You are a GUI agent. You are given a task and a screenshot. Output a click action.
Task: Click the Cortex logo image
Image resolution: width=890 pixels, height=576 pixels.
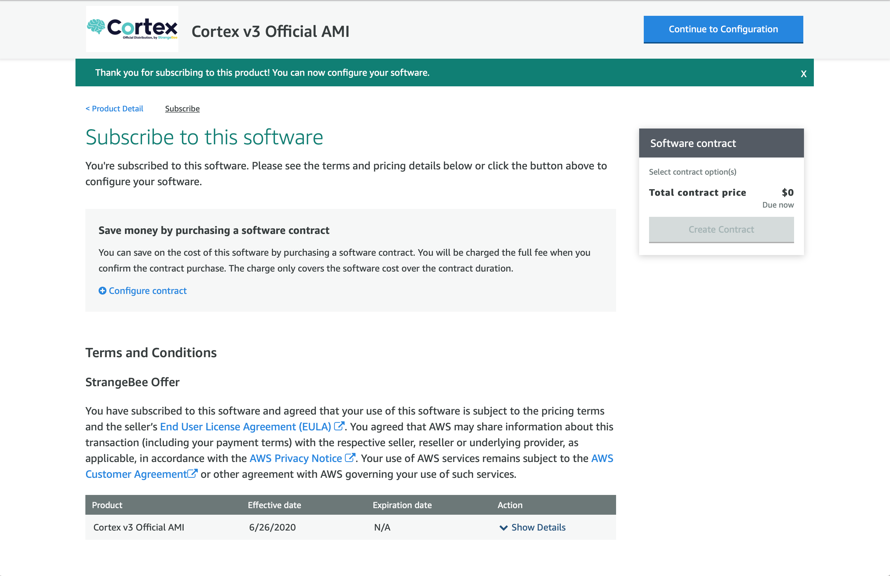point(132,29)
